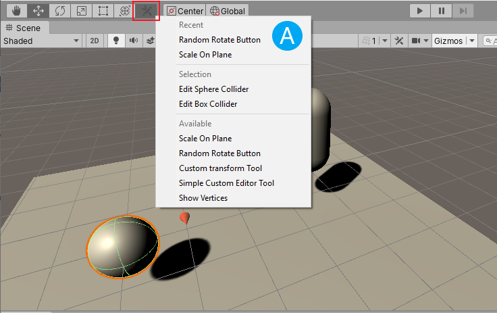Select the Rect Transform tool
Image resolution: width=497 pixels, height=313 pixels.
103,11
